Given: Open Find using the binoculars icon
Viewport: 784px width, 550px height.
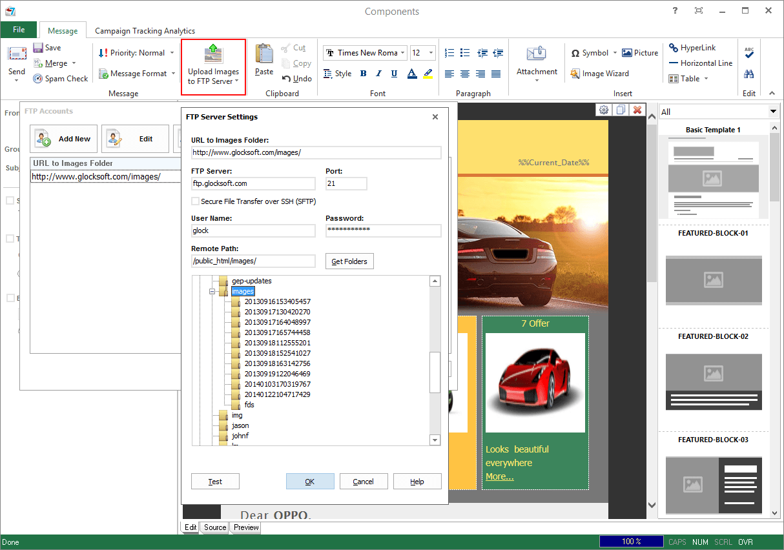Looking at the screenshot, I should (x=749, y=73).
